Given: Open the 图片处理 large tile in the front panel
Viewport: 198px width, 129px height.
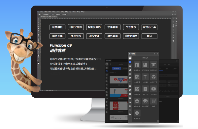Looking at the screenshot, I should coord(137,89).
